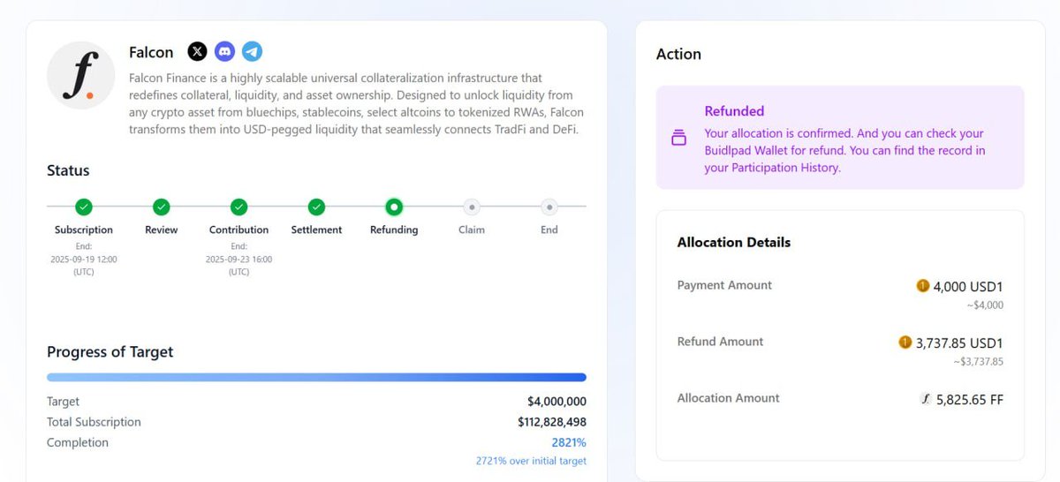The width and height of the screenshot is (1060, 482).
Task: Click the '2721% over initial target' text
Action: pos(531,461)
